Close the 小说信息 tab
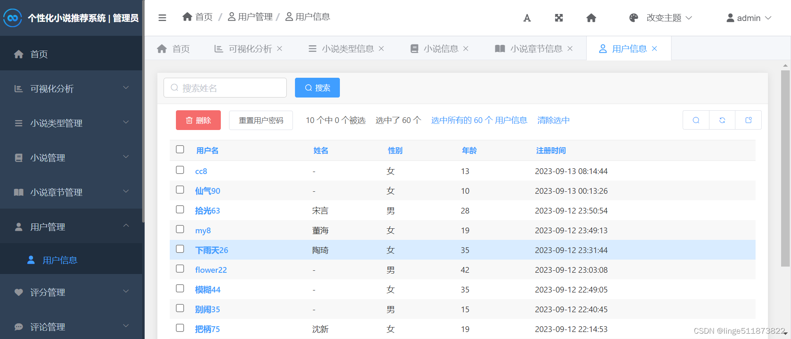Screen dimensions: 791x339 tap(466, 49)
